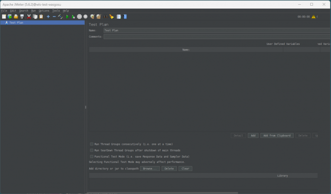Maximize the JMeter window
This screenshot has width=331, height=194.
click(x=312, y=4)
